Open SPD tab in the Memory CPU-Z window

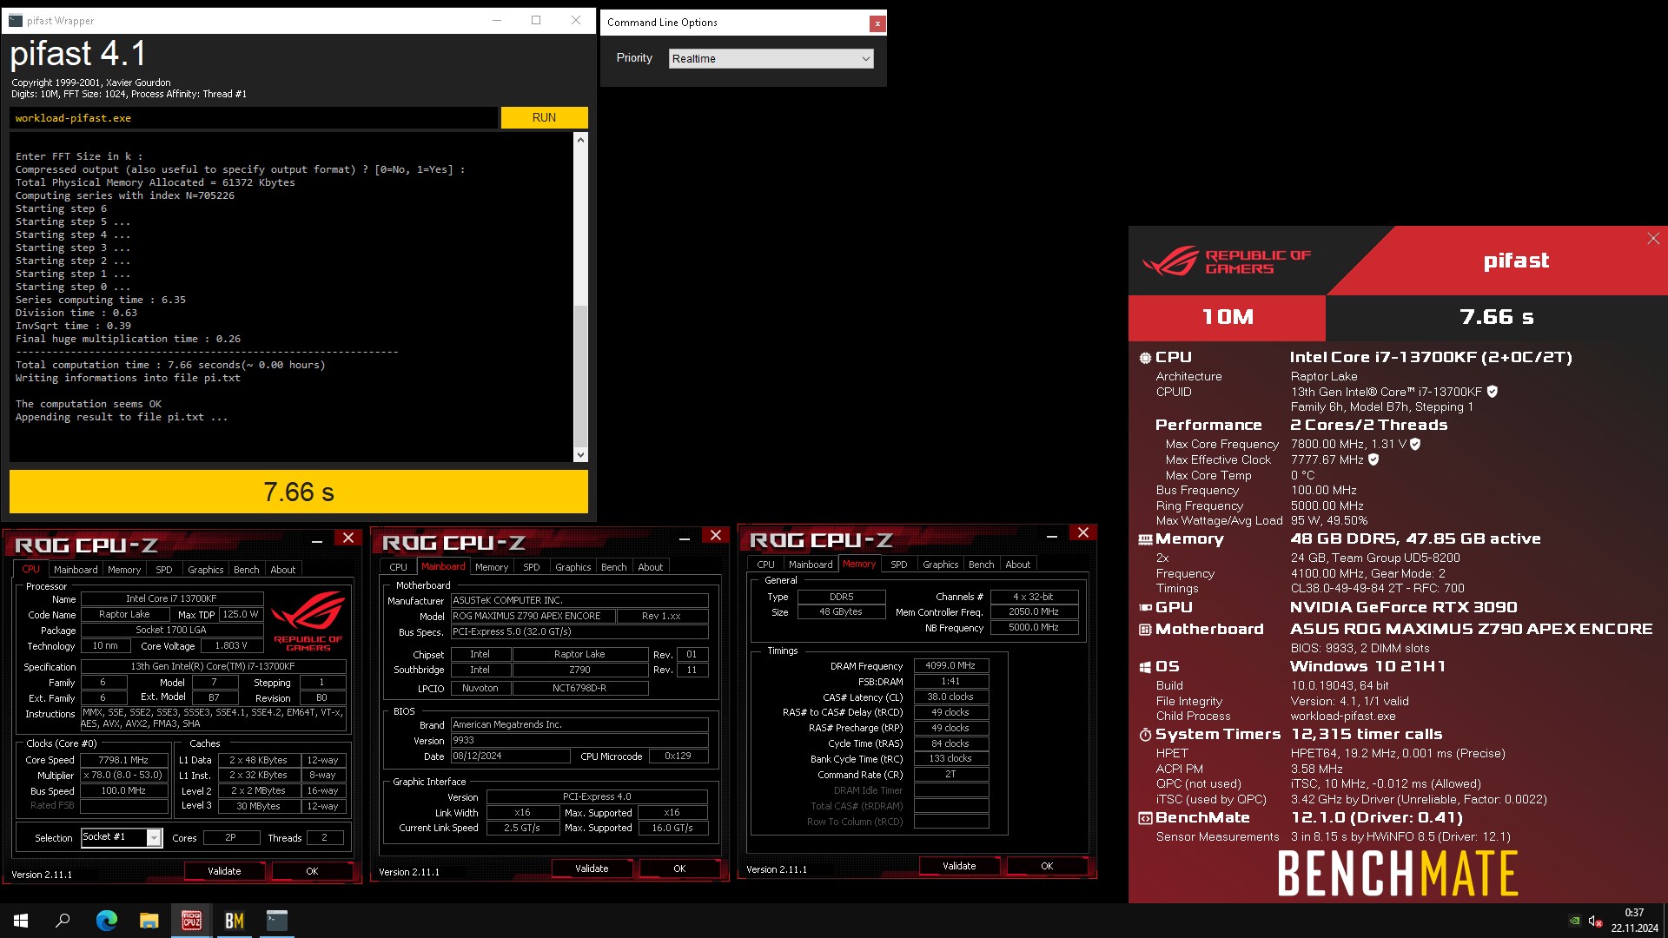click(899, 565)
